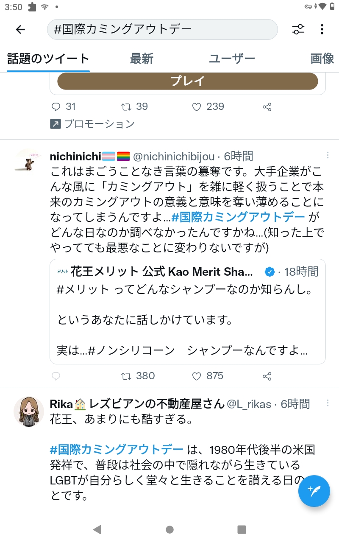Open #国際カミングアウトデー hashtag in nichinichi's tweet
Image resolution: width=339 pixels, height=543 pixels.
(238, 218)
